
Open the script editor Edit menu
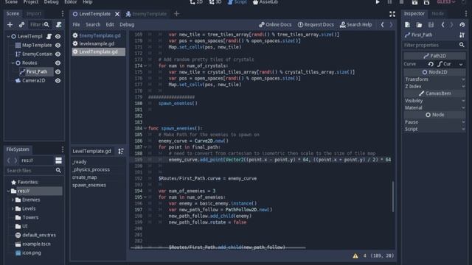pos(110,24)
